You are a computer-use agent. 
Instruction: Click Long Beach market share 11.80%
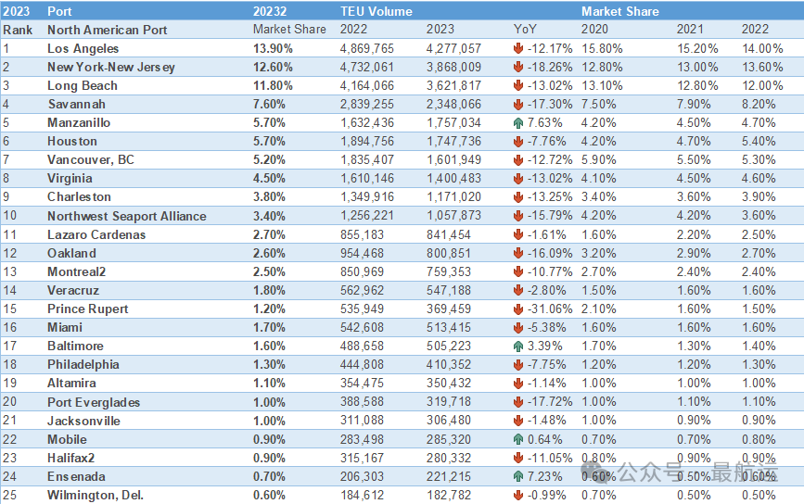pyautogui.click(x=273, y=85)
